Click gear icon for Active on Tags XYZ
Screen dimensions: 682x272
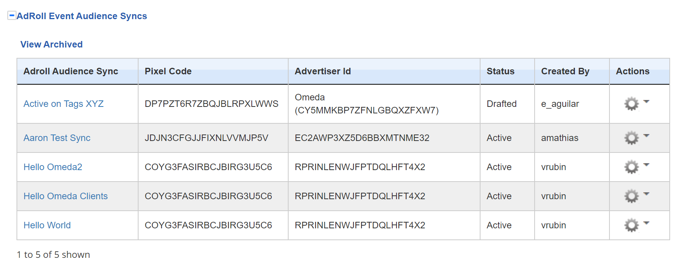tap(631, 104)
